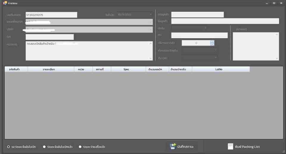Click the remarks text area with ทดสอบ text
Image resolution: width=286 pixels, height=154 pixels.
[89, 51]
